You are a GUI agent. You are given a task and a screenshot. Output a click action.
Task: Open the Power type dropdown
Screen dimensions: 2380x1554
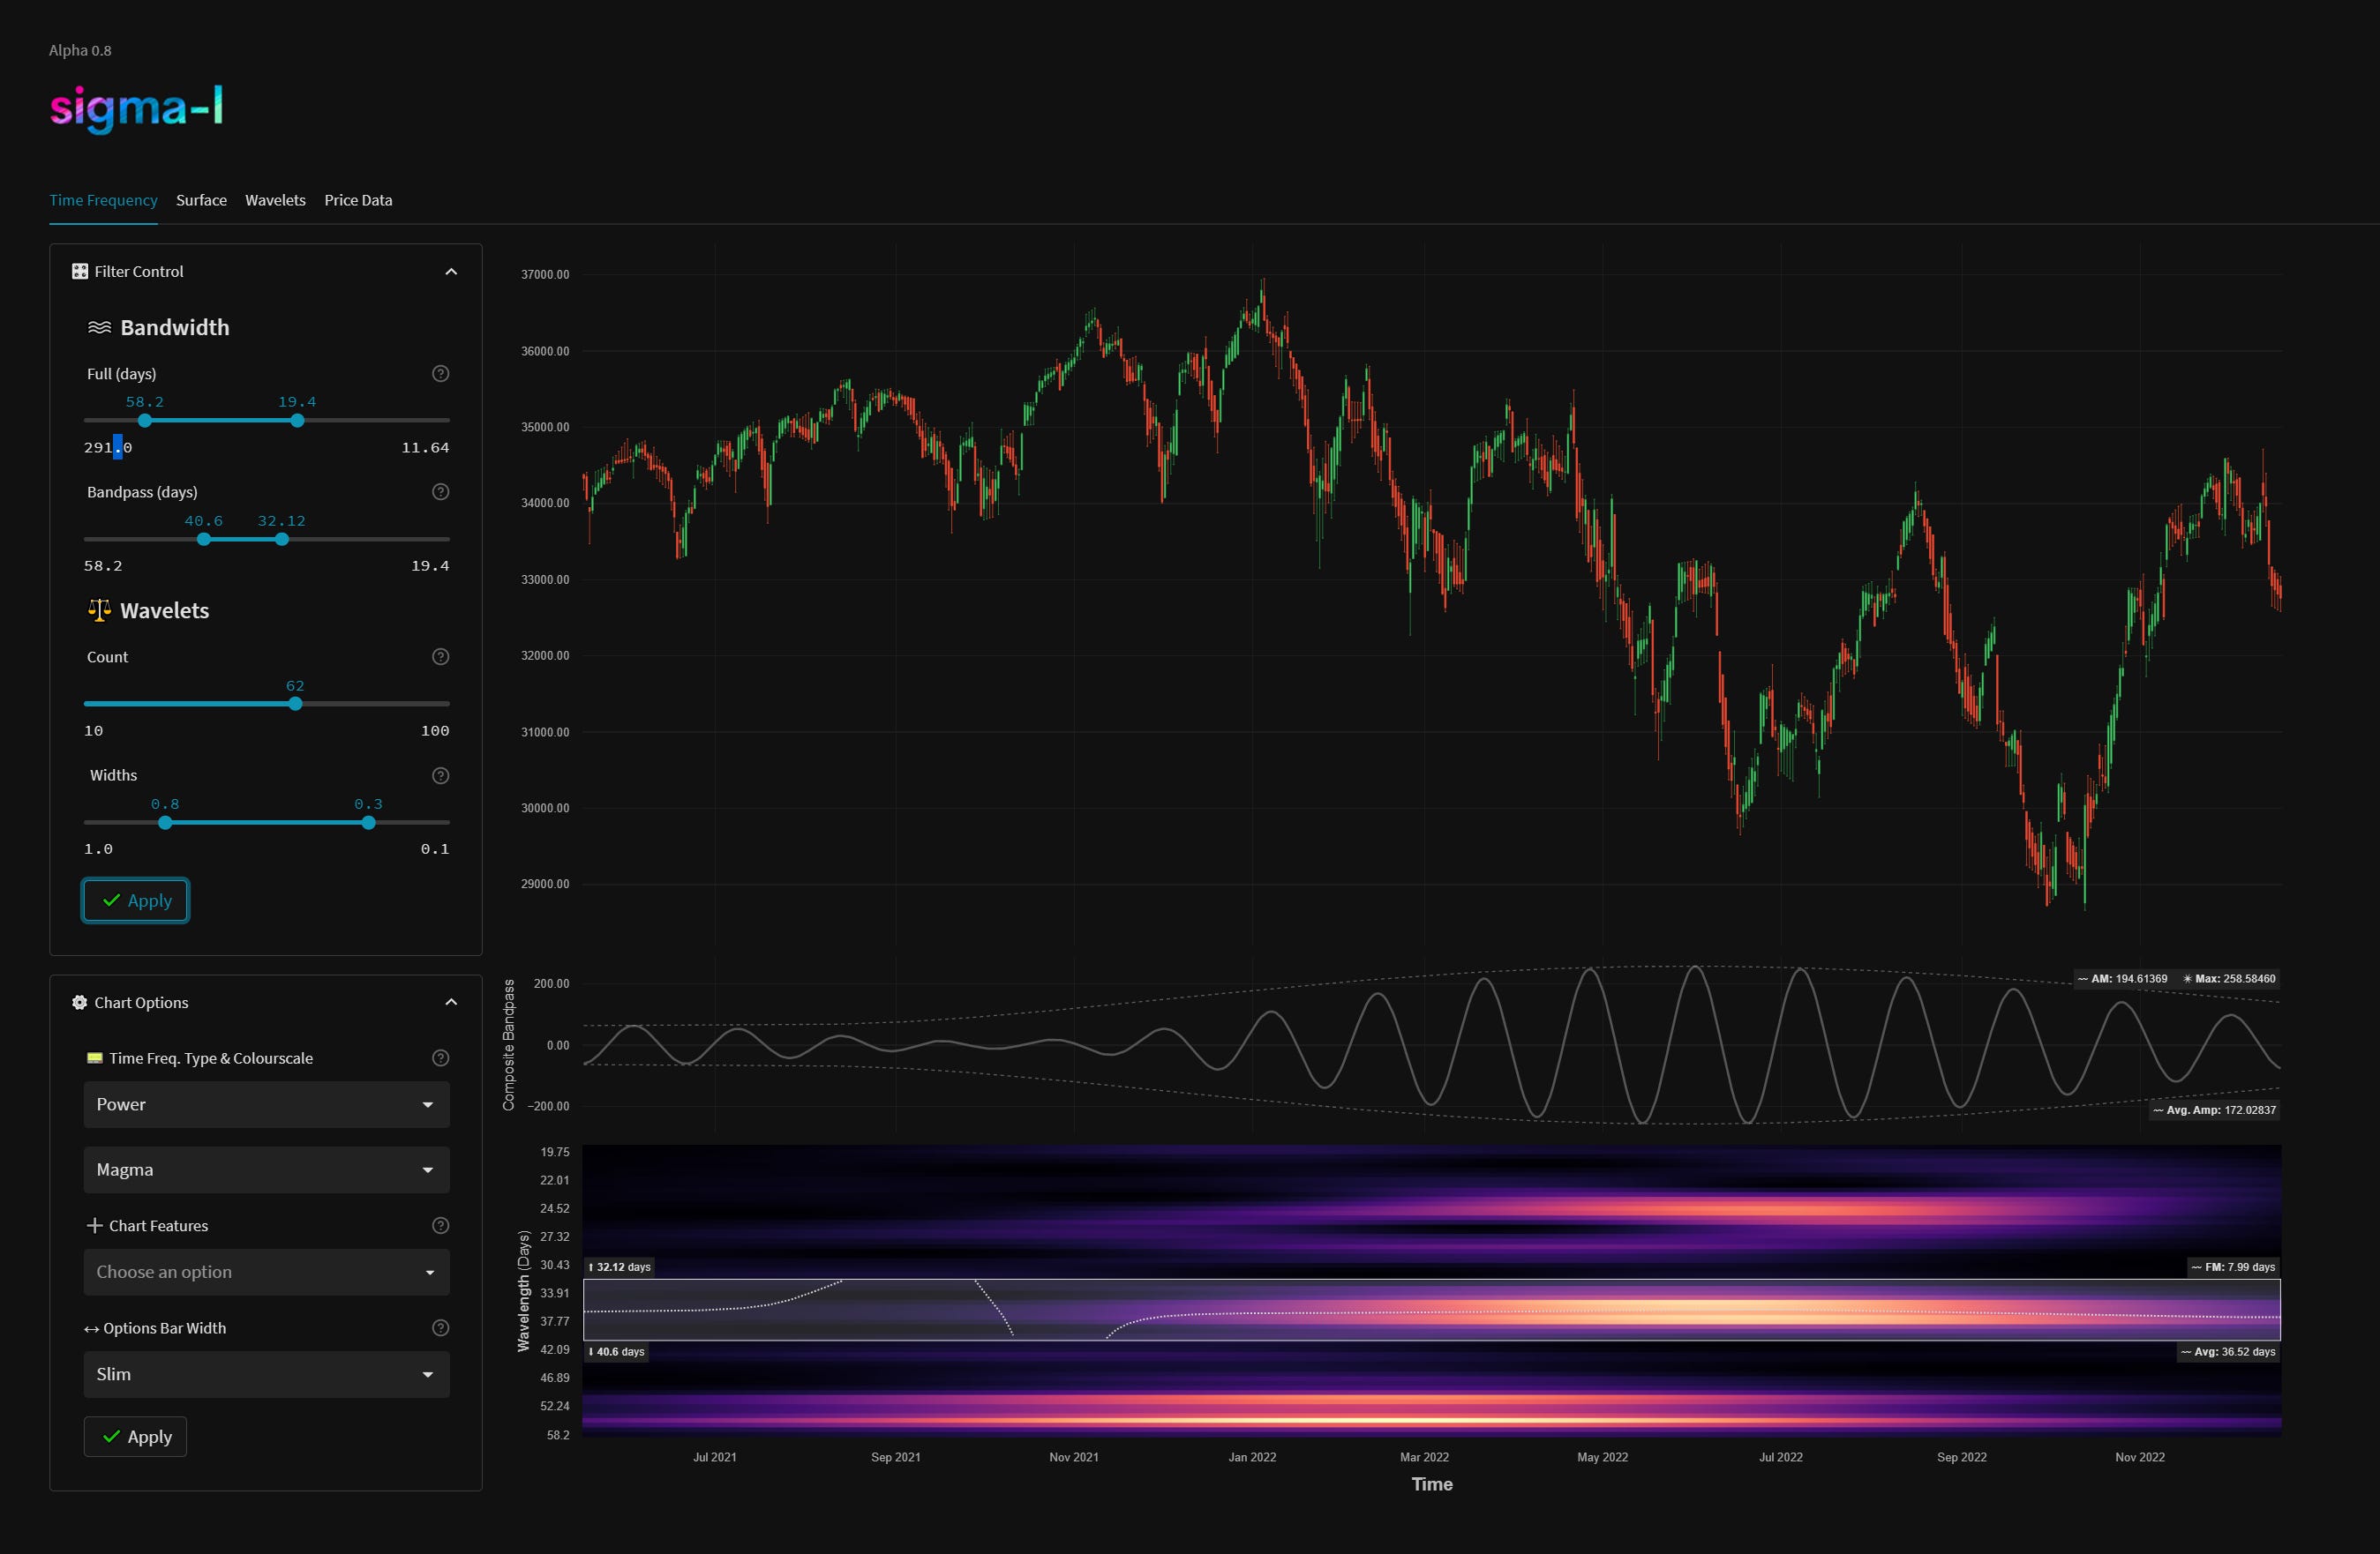[265, 1104]
